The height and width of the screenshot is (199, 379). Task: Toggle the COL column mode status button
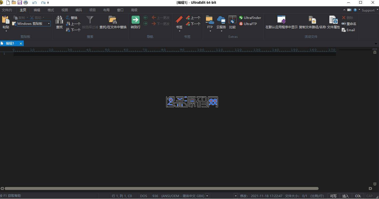coord(358,196)
